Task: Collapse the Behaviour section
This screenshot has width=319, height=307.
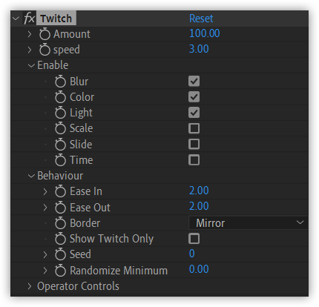Action: pos(31,176)
